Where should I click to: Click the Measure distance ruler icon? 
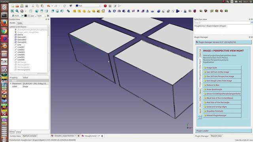click(x=68, y=11)
